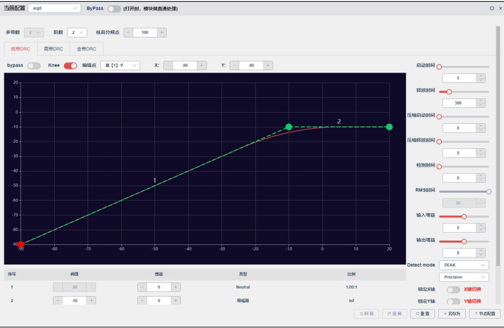This screenshot has height=328, width=504.
Task: Click the release time spinner arrows
Action: coord(481,103)
